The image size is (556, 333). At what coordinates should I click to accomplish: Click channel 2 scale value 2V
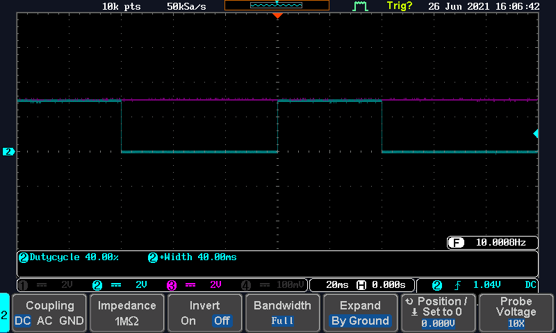click(141, 285)
